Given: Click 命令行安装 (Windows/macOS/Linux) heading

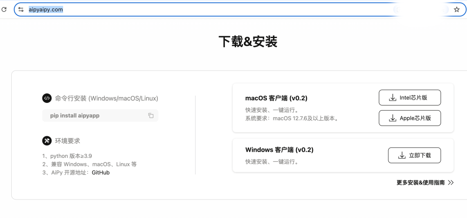Looking at the screenshot, I should (107, 98).
